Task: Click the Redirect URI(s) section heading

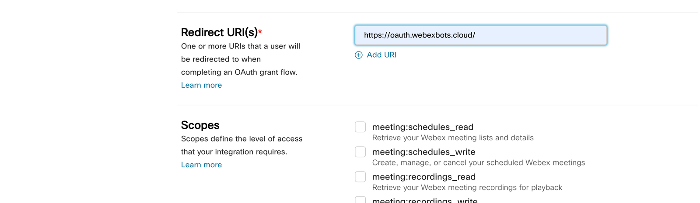Action: pos(219,32)
